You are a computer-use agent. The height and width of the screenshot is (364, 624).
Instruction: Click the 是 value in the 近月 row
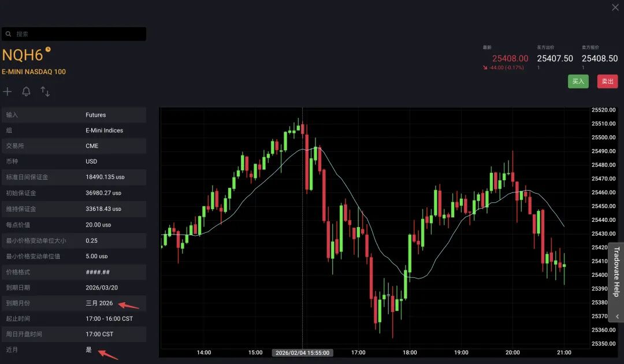point(89,350)
